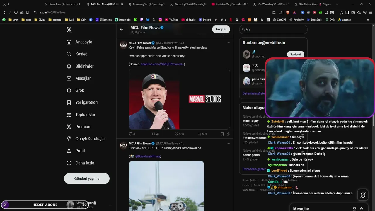Open the deadline.com source link
375x211 pixels.
[x=162, y=64]
